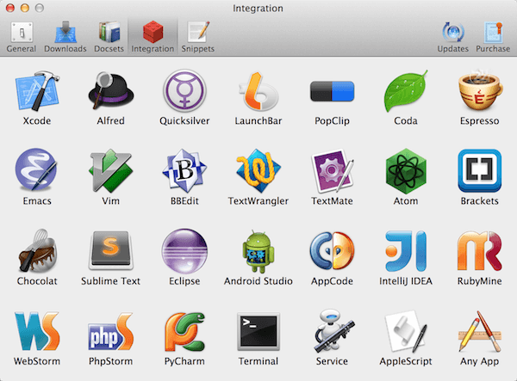Select the Emacs integration icon
The height and width of the screenshot is (381, 517).
pyautogui.click(x=37, y=170)
